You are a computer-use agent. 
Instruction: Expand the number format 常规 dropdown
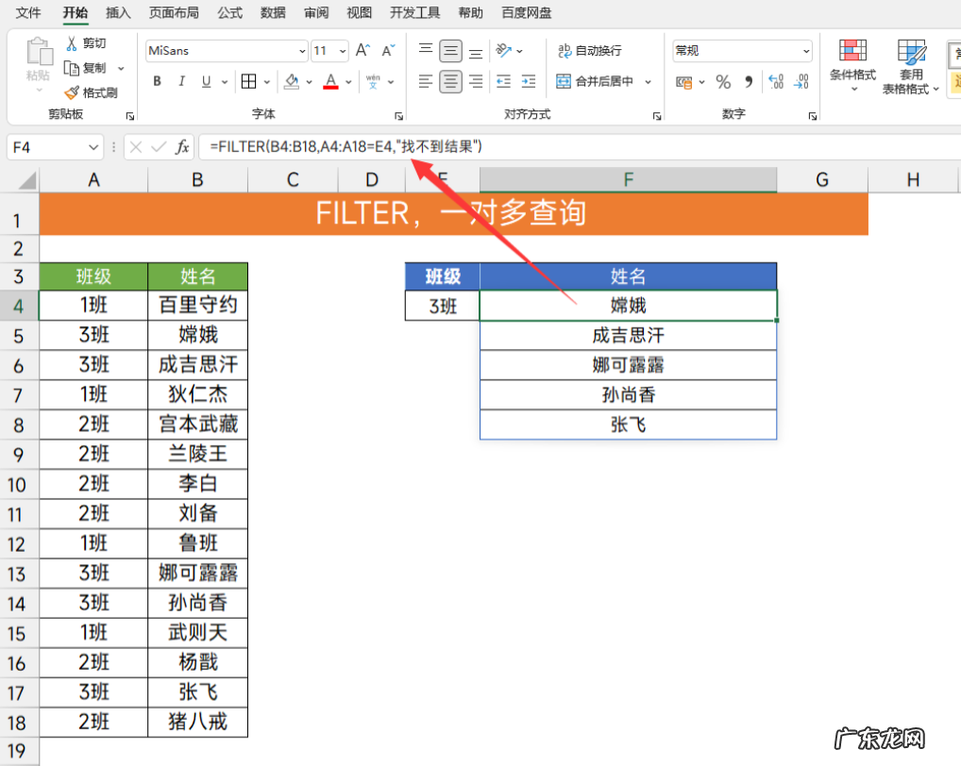point(805,51)
